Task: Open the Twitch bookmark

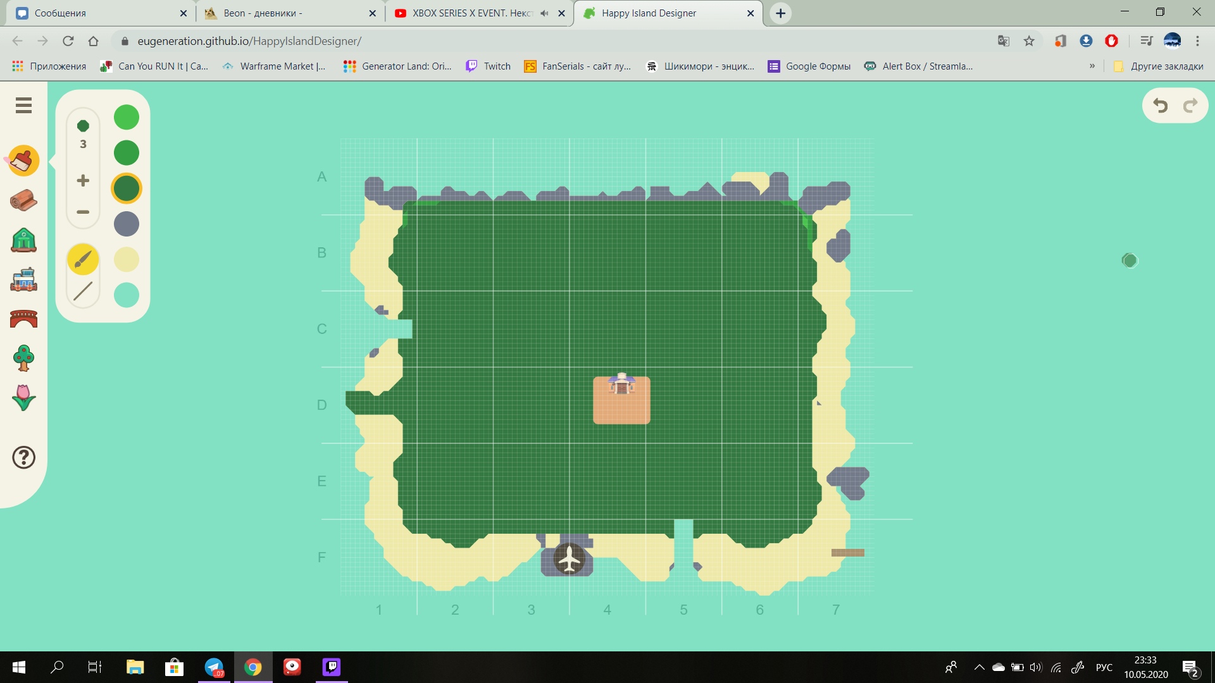Action: (489, 66)
